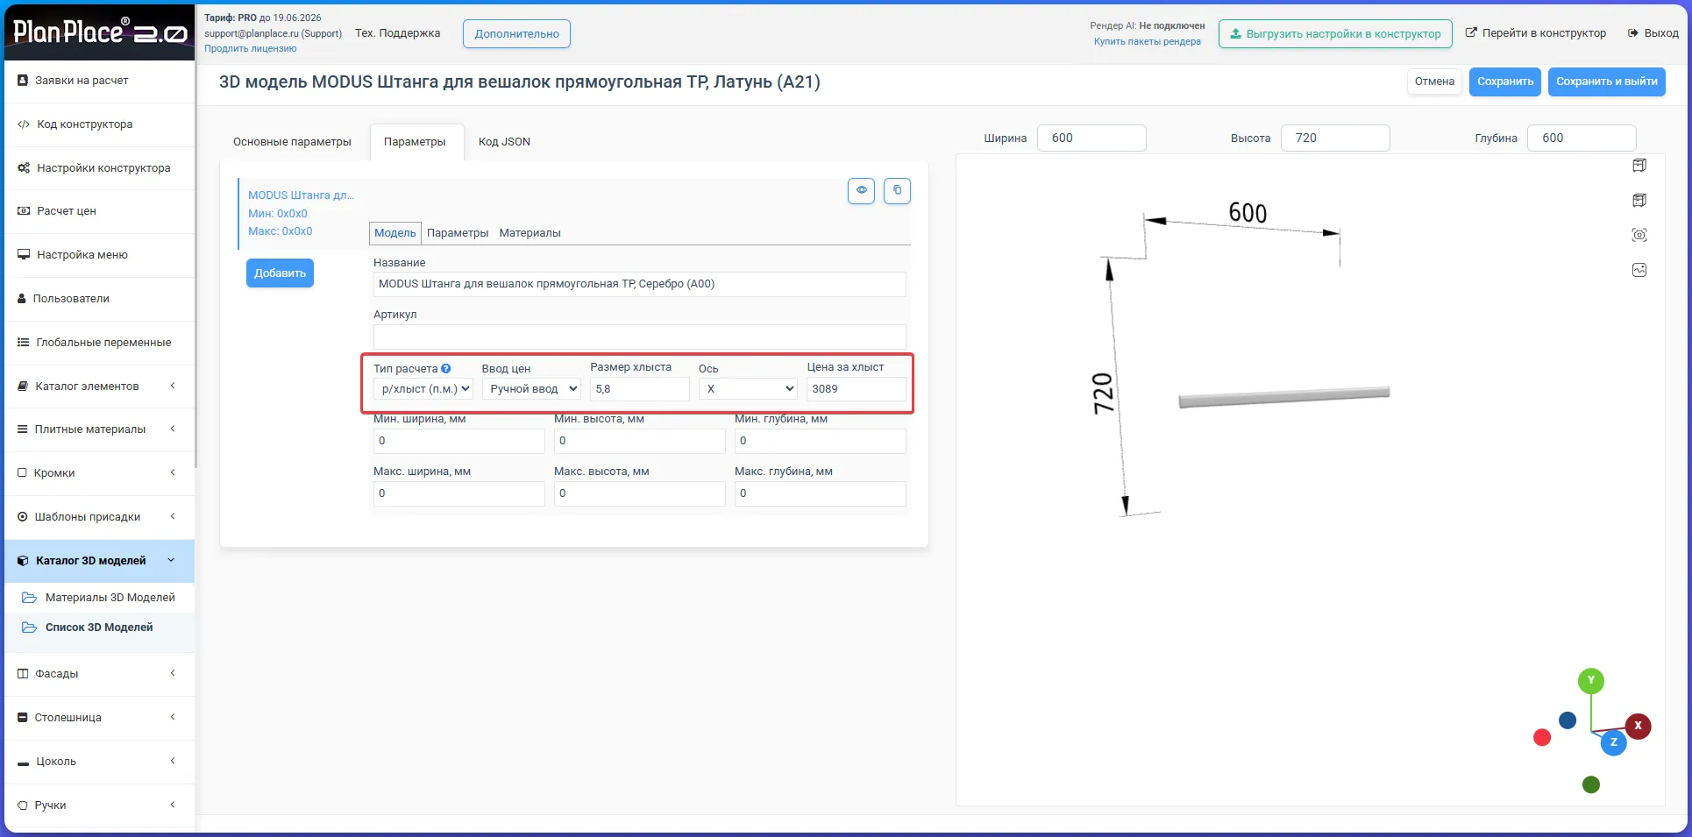
Task: Open Настройка меню in sidebar
Action: 99,255
